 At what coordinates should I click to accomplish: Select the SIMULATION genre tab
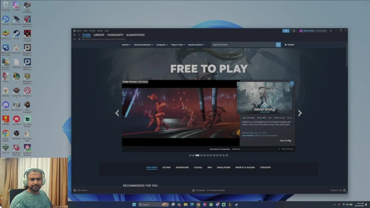[x=223, y=168]
